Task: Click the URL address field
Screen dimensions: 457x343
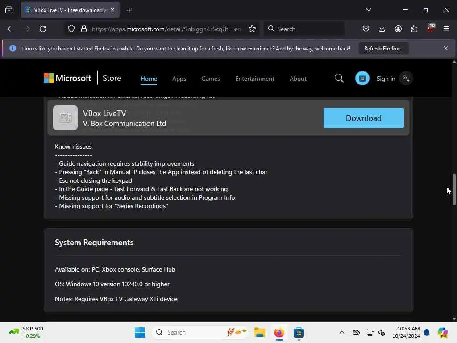Action: (166, 29)
